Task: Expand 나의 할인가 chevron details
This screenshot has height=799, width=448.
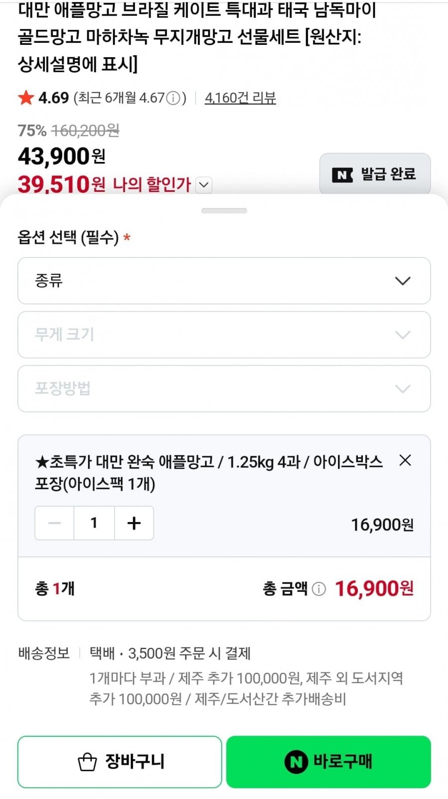Action: click(x=204, y=185)
